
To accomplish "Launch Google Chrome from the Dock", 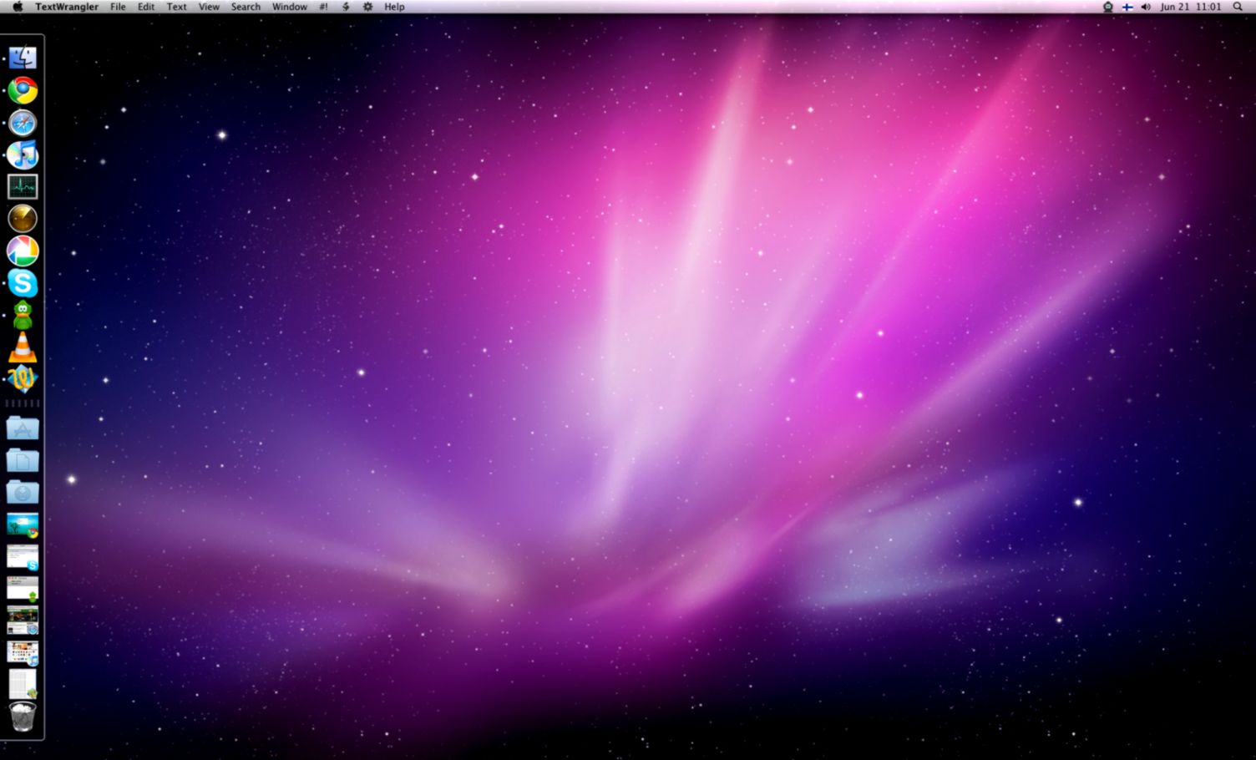I will pyautogui.click(x=23, y=90).
